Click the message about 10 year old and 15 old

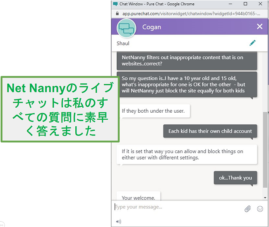[x=187, y=85]
